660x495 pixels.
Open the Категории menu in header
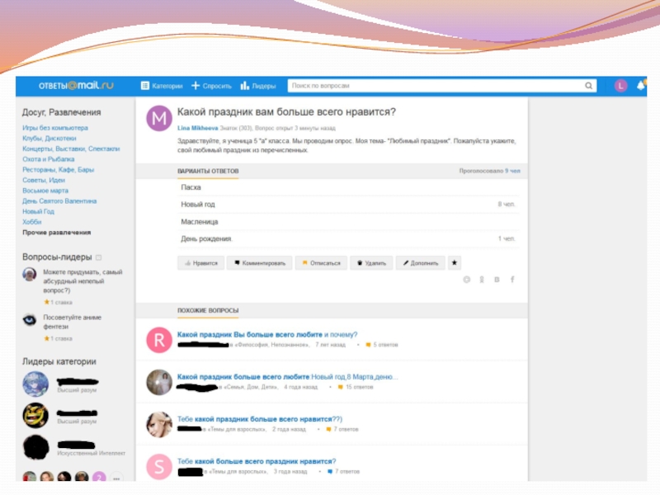(x=162, y=86)
